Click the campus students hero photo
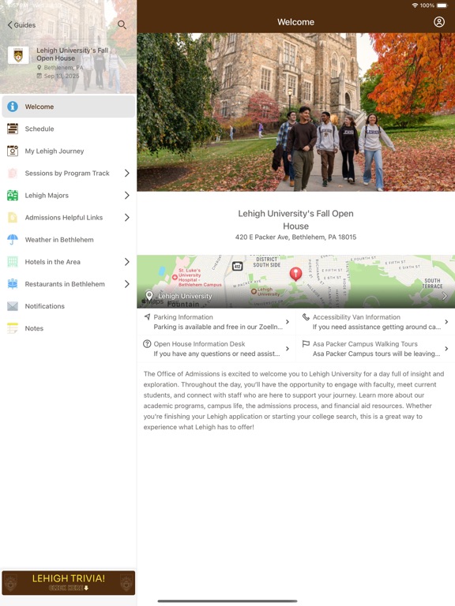Screen dimensions: 455x606 click(x=296, y=112)
